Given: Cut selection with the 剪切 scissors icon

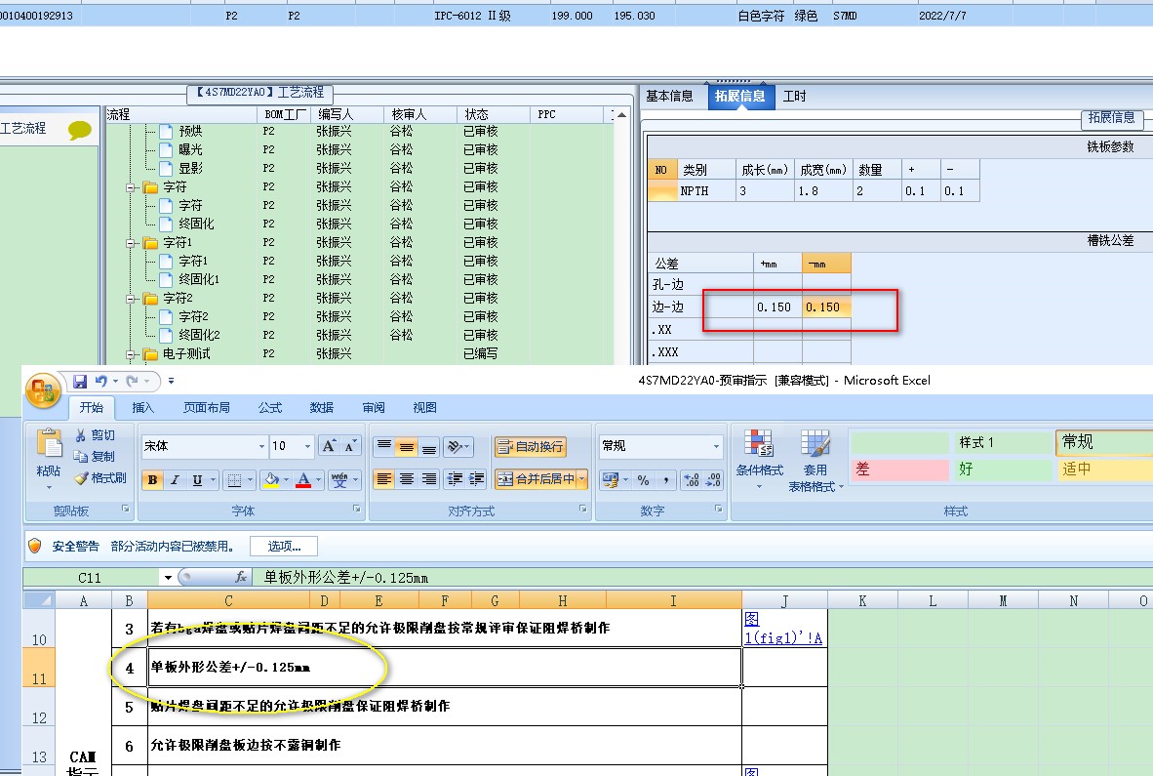Looking at the screenshot, I should 95,435.
